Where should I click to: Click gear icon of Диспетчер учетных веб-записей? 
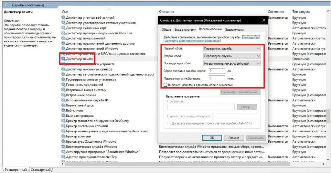[63, 17]
